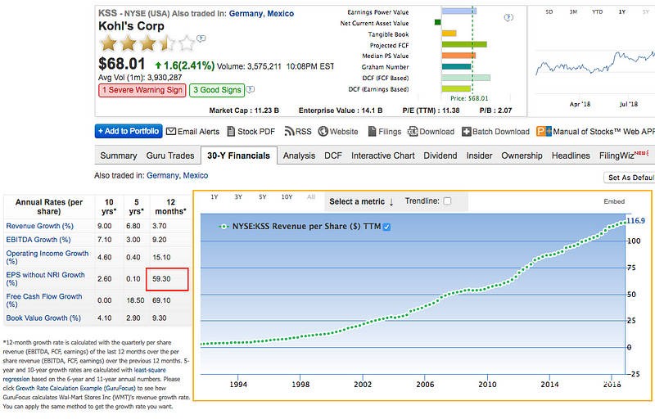The width and height of the screenshot is (655, 419).
Task: Select YTD range on price chart
Action: click(598, 12)
